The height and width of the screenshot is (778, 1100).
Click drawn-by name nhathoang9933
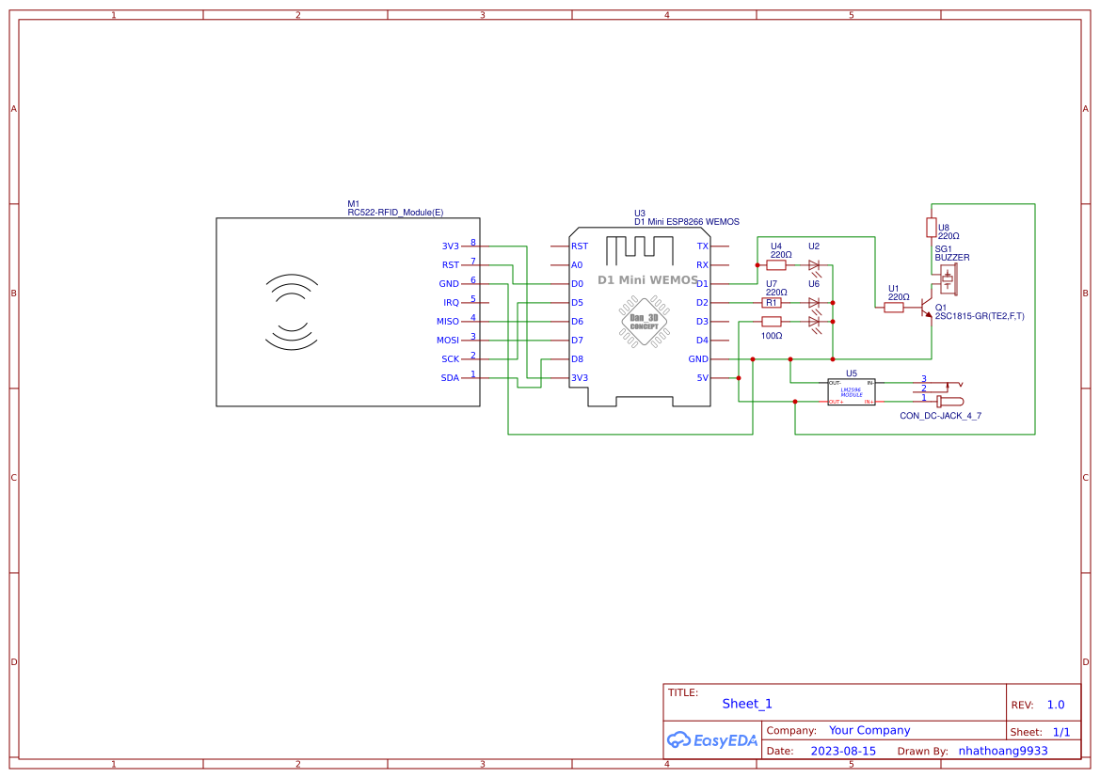pos(1001,751)
